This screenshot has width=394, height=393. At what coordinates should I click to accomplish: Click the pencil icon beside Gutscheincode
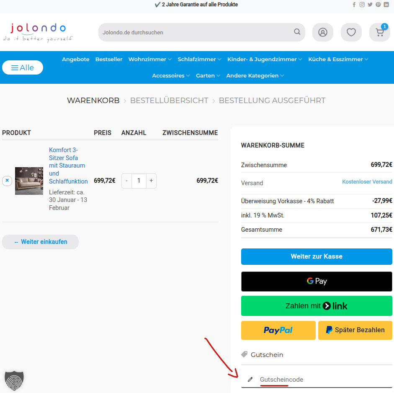point(250,380)
